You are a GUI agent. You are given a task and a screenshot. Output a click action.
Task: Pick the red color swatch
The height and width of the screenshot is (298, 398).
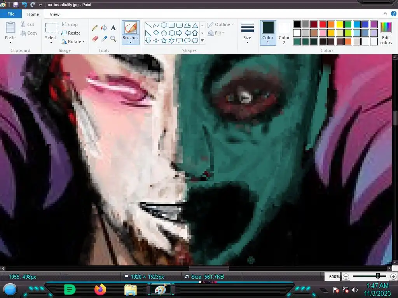coord(323,24)
